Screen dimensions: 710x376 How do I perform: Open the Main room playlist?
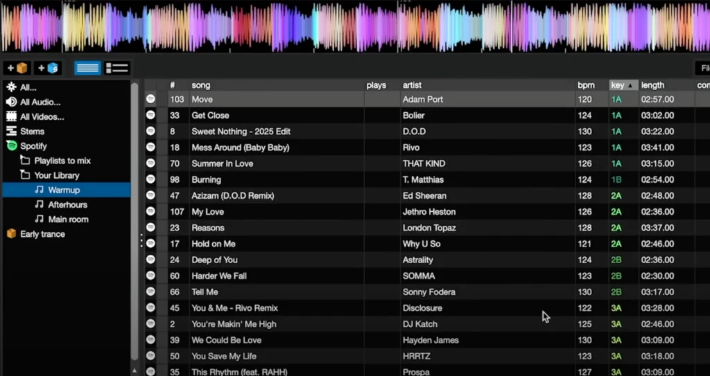point(68,220)
